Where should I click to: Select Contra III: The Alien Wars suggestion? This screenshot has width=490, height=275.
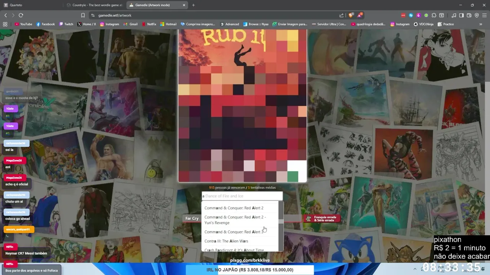(x=240, y=241)
